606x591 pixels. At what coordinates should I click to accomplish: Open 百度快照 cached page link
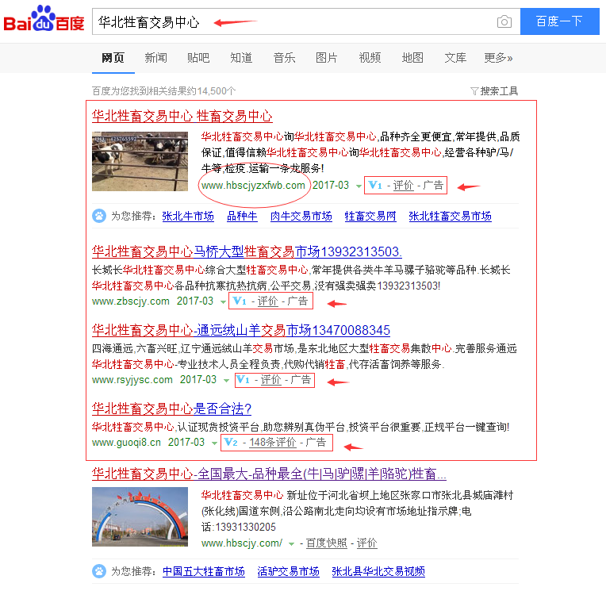[327, 543]
